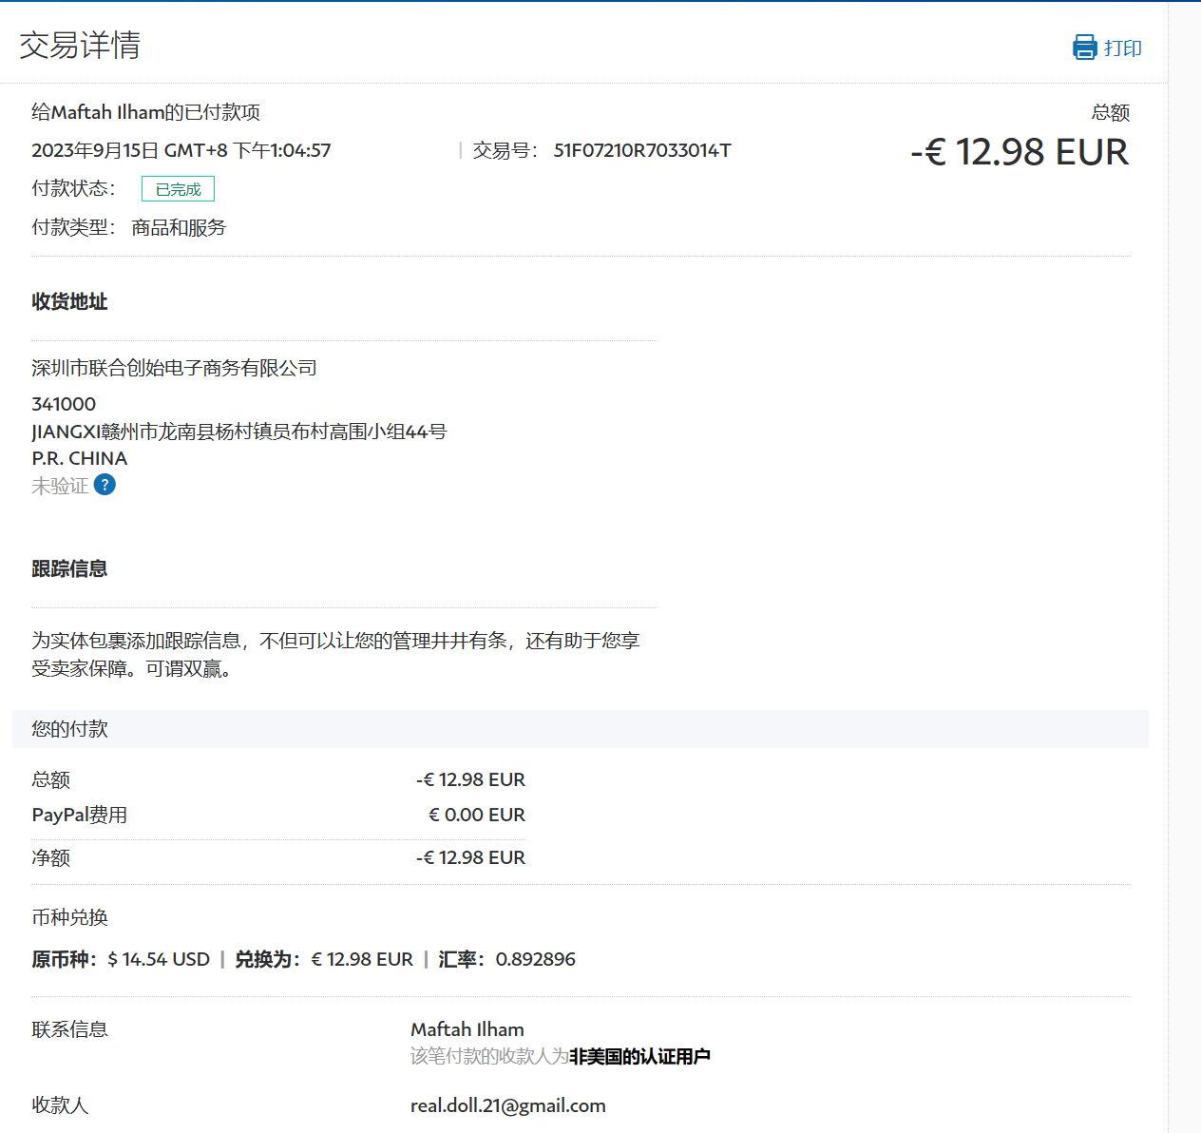Click the bold 非美国的认证用户 text
This screenshot has height=1133, width=1201.
pos(639,1057)
